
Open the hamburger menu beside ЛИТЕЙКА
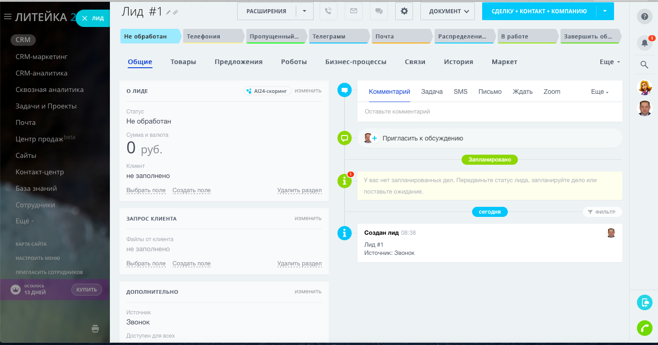(x=7, y=17)
